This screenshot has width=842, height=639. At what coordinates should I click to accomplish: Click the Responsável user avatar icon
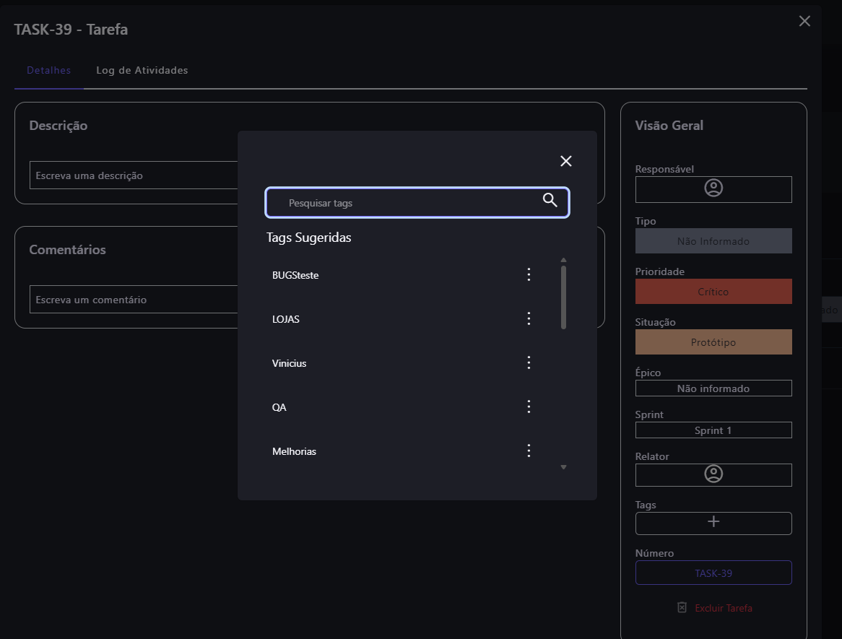point(713,188)
